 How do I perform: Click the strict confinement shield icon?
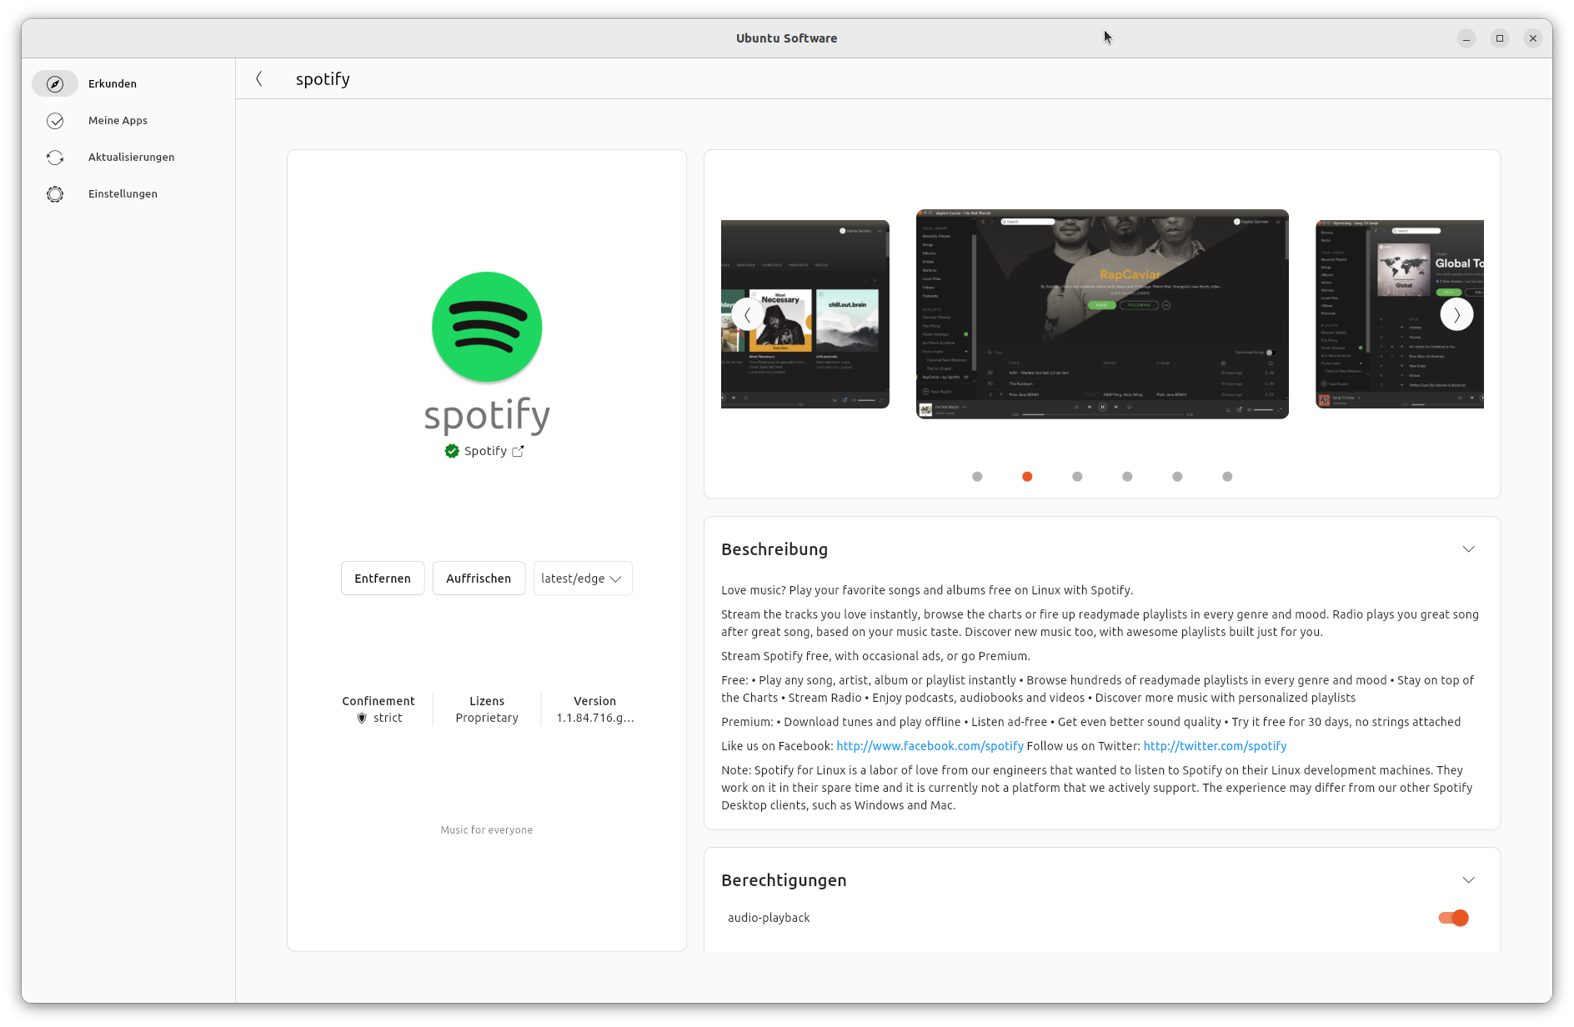coord(362,718)
